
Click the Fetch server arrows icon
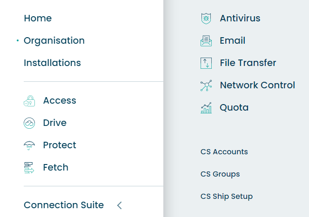tap(29, 168)
